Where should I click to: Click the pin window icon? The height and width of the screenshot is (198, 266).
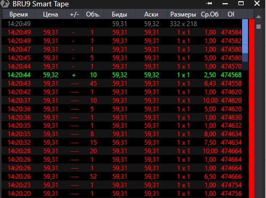tap(209, 3)
